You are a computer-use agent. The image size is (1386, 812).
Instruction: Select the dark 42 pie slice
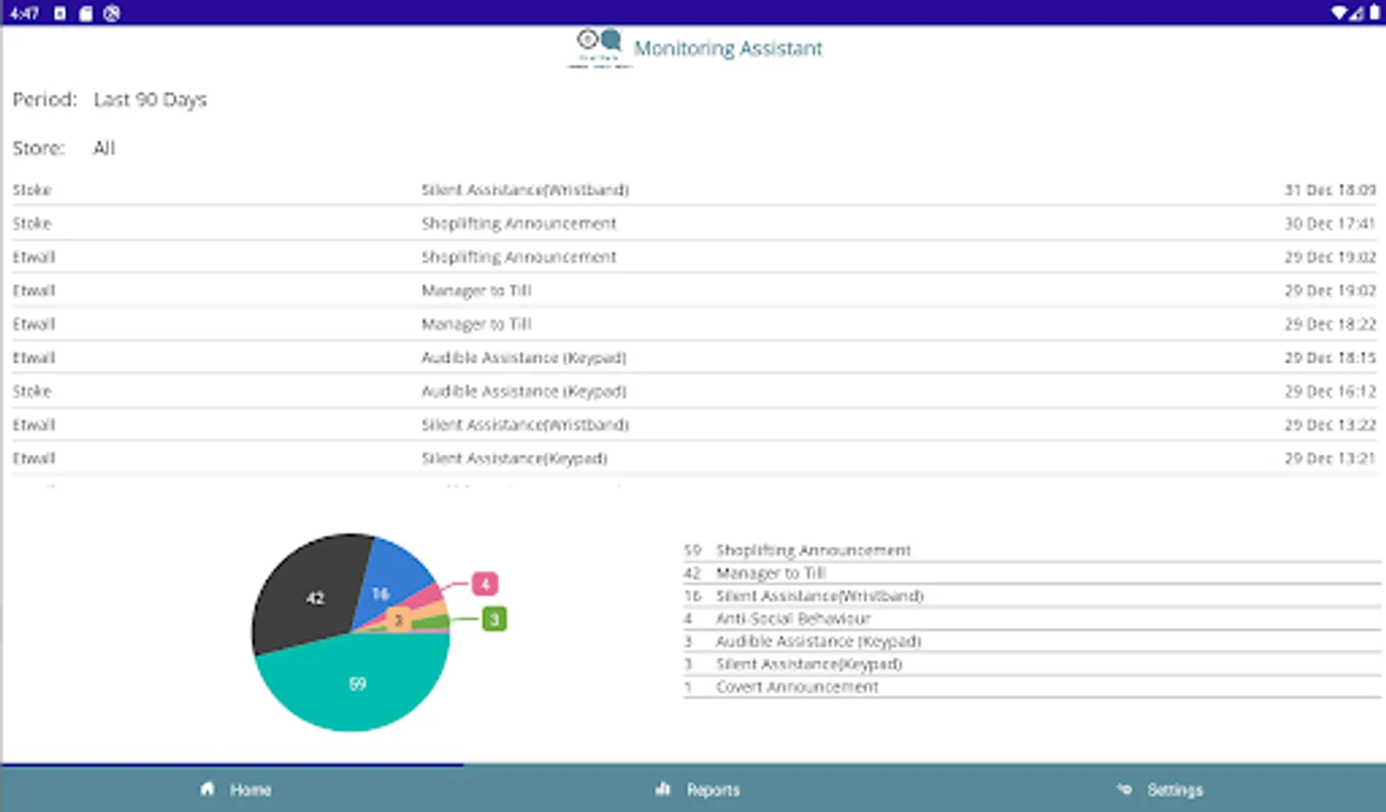pos(311,595)
